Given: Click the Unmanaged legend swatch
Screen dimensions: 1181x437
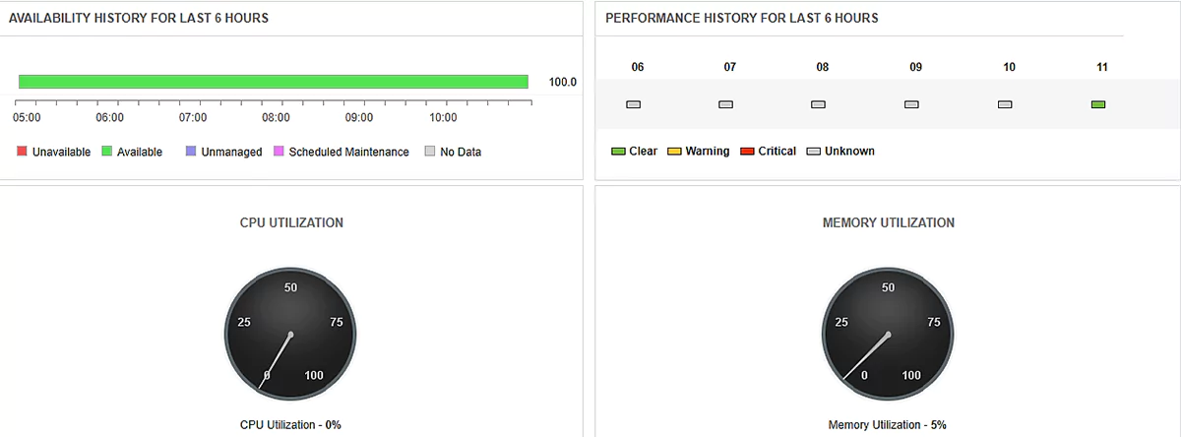Looking at the screenshot, I should point(189,152).
